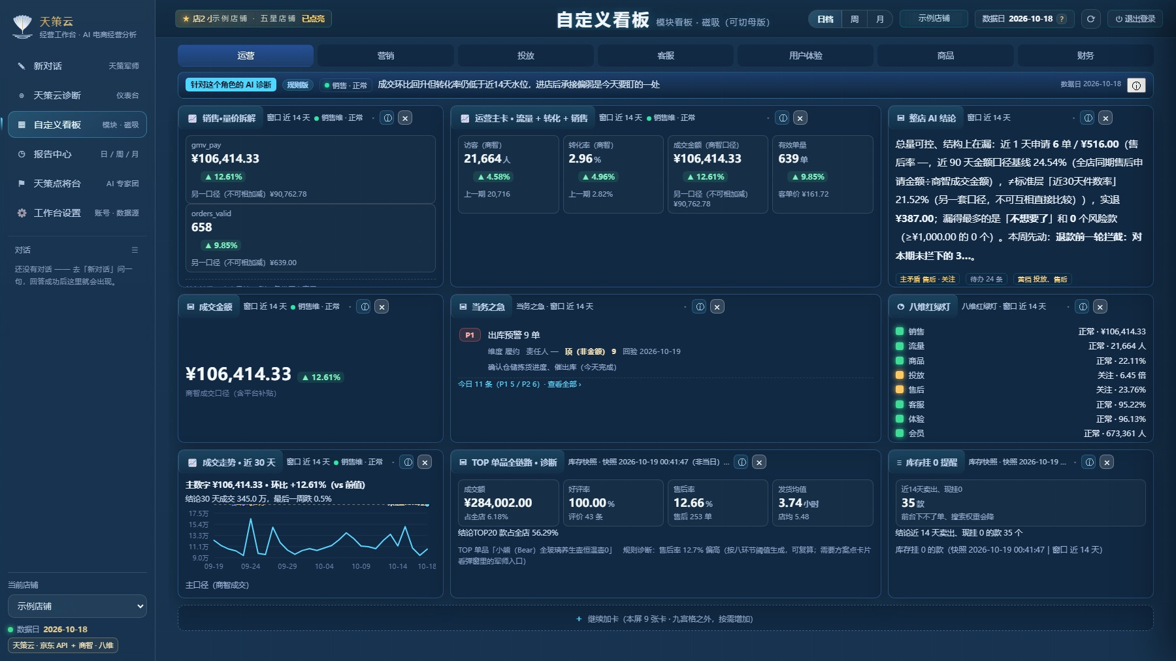Screen dimensions: 1176x661
Task: Expand the 数据日 2026-10-18 date picker
Action: [x=1024, y=19]
